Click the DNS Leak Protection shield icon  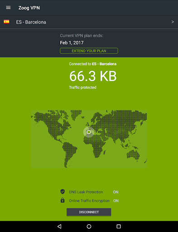click(63, 192)
